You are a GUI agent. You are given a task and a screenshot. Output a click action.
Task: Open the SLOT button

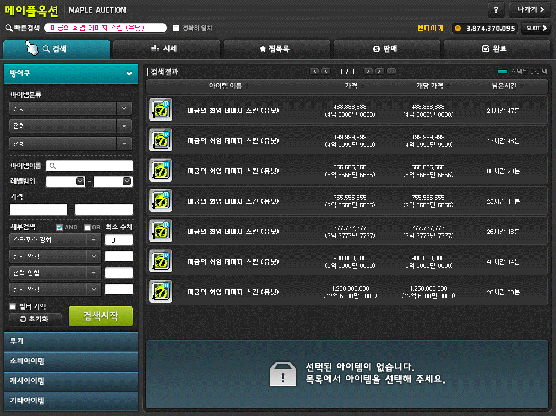(536, 28)
